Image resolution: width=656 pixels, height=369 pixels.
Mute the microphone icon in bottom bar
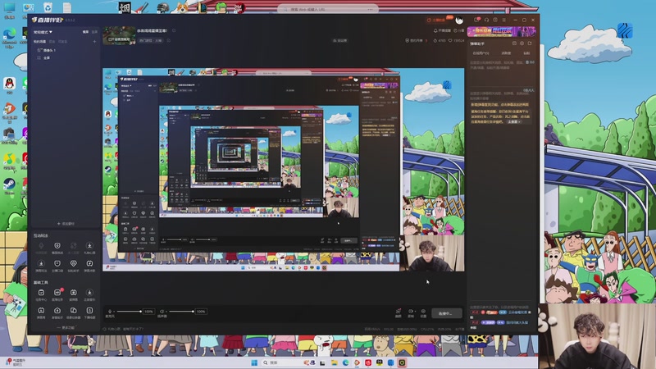(x=110, y=312)
